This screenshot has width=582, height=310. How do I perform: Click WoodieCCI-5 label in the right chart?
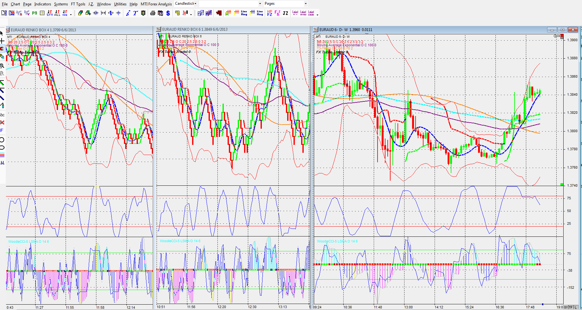pos(337,242)
